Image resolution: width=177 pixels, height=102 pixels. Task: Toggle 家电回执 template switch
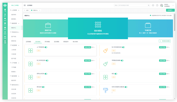43,87
